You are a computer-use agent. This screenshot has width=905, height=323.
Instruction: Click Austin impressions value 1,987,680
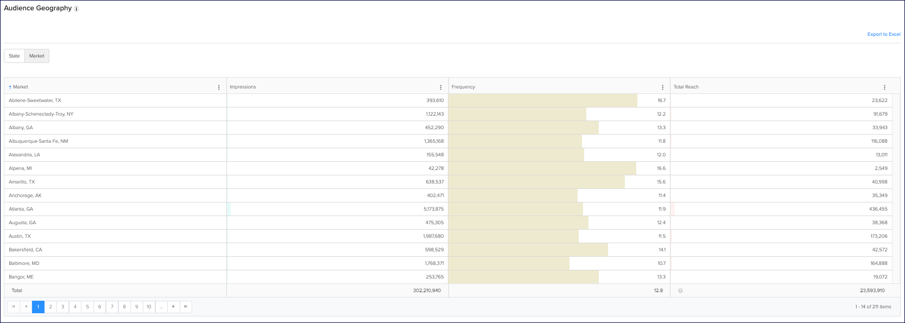pos(433,236)
